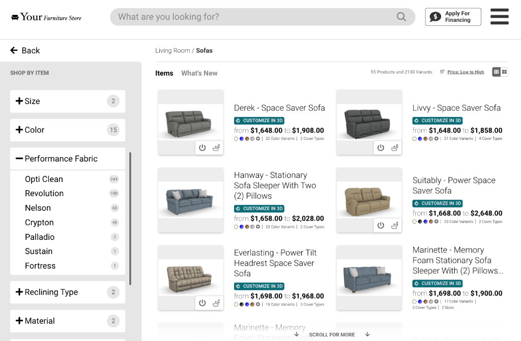
Task: Open Derek - Space Saver Sofa title
Action: pyautogui.click(x=279, y=108)
